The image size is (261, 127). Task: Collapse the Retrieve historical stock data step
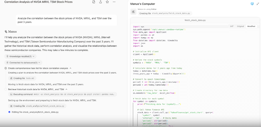click(66, 89)
